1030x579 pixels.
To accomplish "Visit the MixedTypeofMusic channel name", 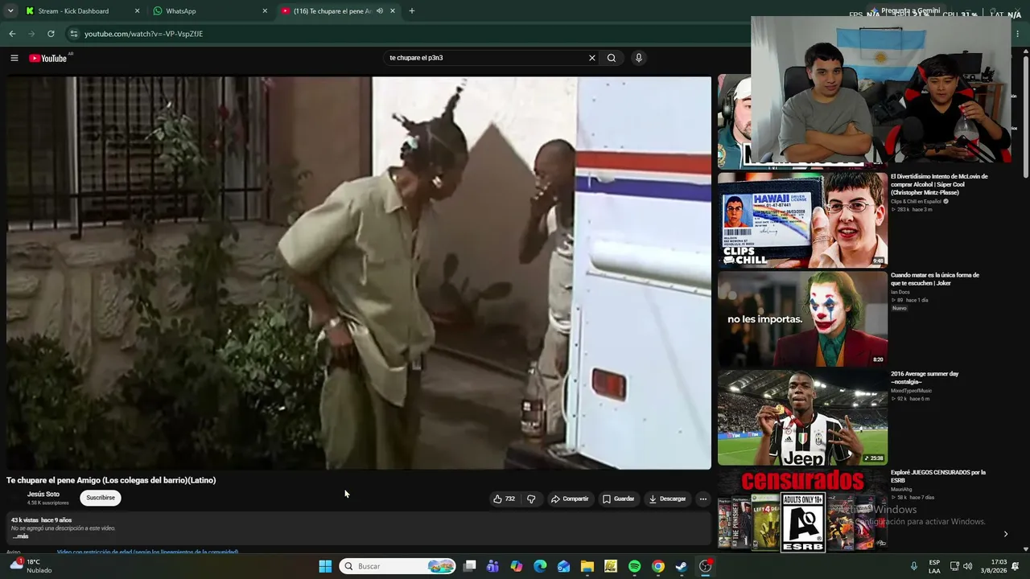I will coord(911,391).
